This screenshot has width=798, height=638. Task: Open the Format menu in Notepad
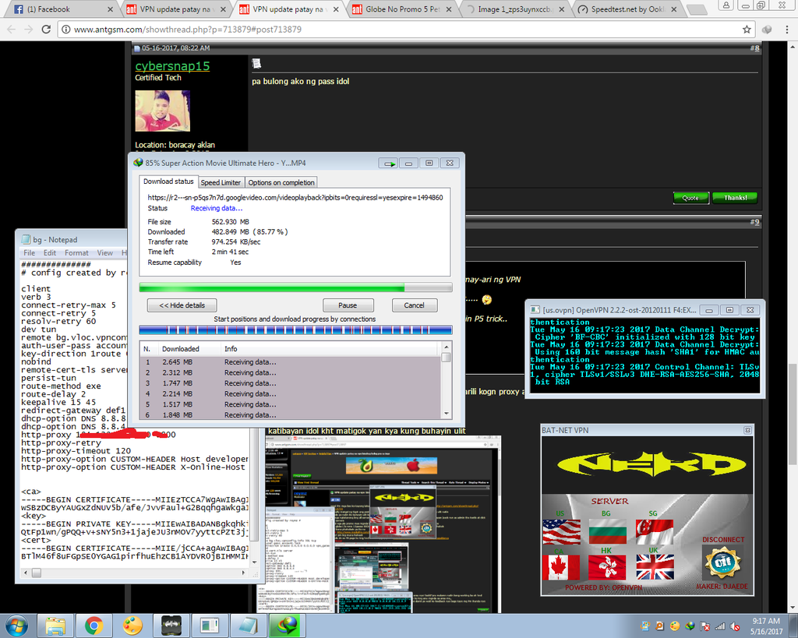(x=76, y=252)
